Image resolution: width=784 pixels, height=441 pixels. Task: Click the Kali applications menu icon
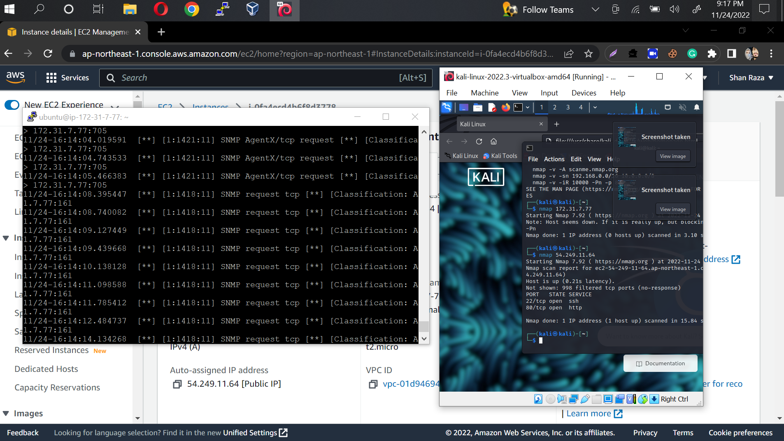[x=447, y=107]
